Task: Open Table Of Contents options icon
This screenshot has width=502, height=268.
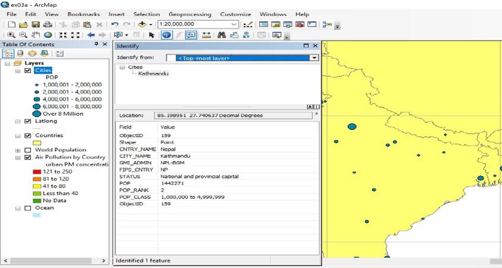Action: [59, 53]
